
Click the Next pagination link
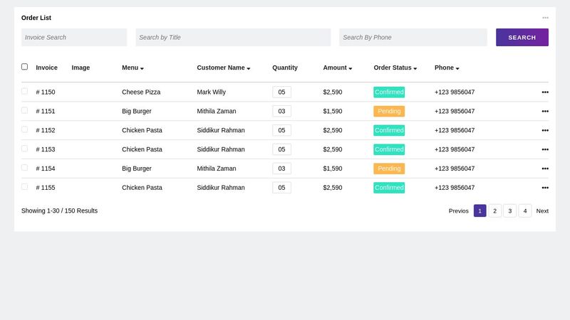pyautogui.click(x=542, y=211)
